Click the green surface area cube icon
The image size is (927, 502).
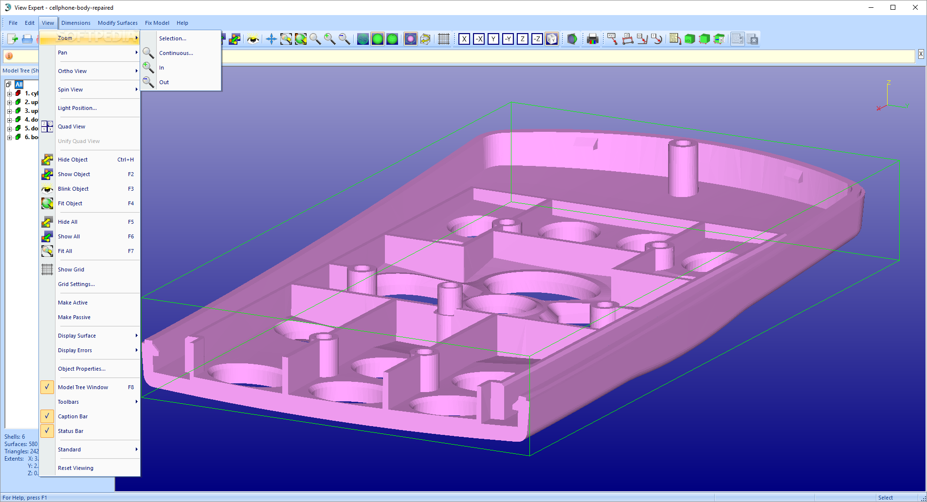(704, 39)
